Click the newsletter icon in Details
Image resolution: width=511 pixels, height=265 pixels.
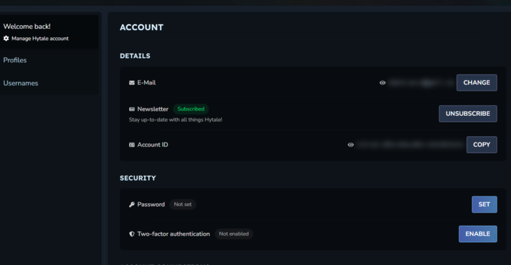click(x=132, y=109)
